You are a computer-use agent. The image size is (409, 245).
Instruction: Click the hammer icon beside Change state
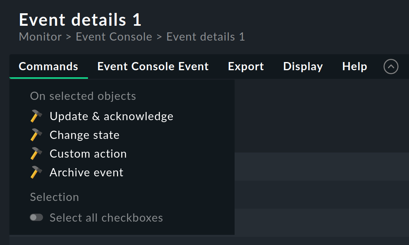(x=36, y=135)
